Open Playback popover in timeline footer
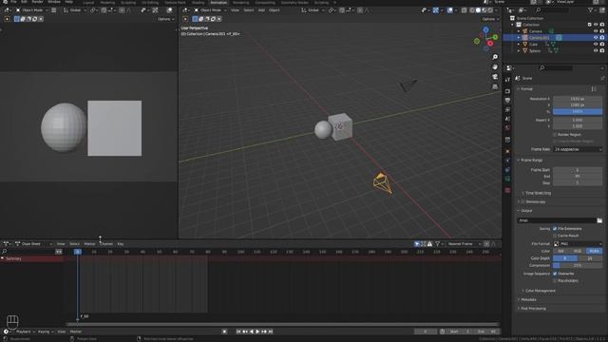The image size is (608, 342). coord(26,332)
